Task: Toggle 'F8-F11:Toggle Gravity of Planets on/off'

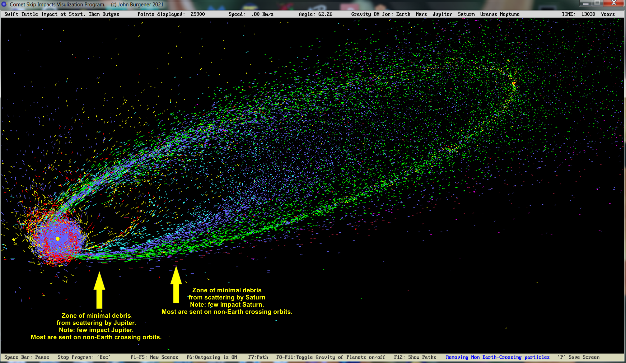Action: pyautogui.click(x=330, y=357)
